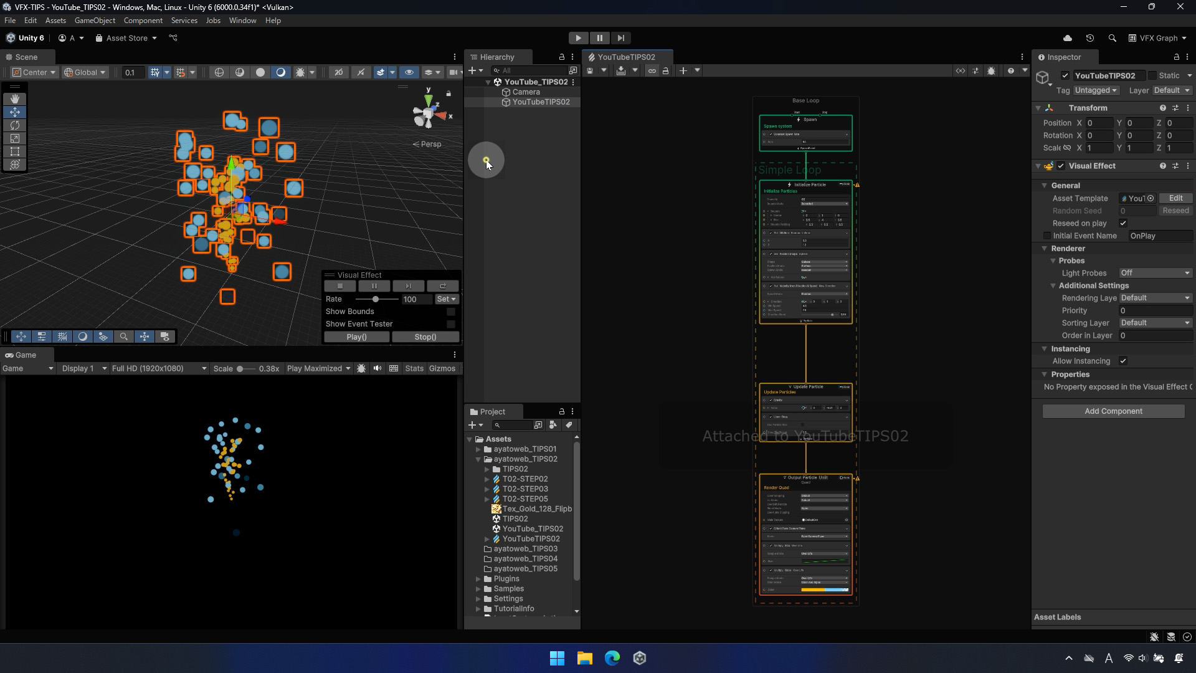
Task: Mute audio in Game view
Action: pos(377,368)
